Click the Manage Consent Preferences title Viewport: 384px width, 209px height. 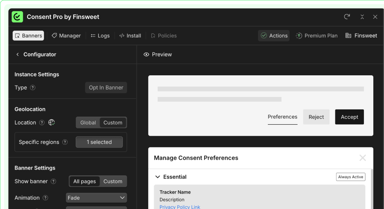coord(196,158)
